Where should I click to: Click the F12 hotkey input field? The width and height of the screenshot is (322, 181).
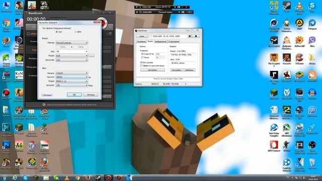pos(160,54)
